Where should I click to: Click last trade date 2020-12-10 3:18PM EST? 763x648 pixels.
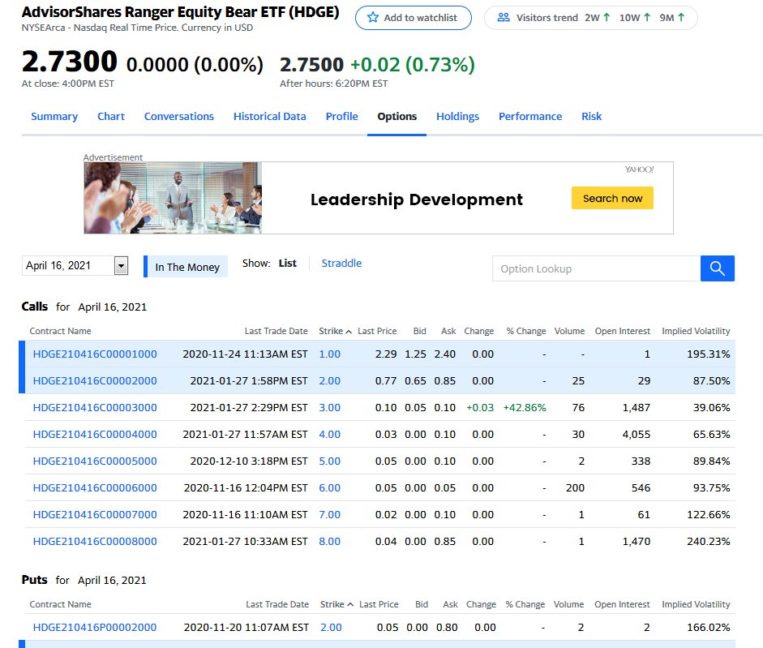click(x=249, y=461)
